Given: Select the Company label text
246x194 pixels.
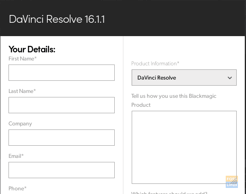Looking at the screenshot, I should coord(20,124).
